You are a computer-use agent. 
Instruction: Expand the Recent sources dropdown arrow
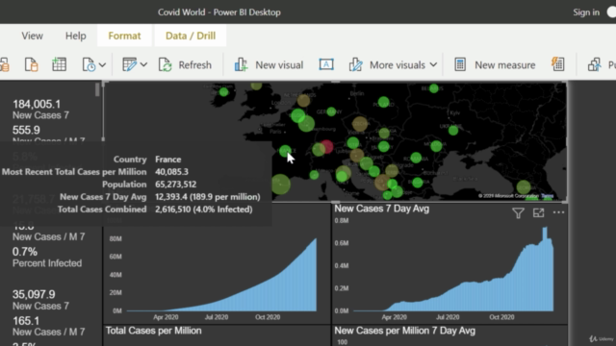pos(102,64)
